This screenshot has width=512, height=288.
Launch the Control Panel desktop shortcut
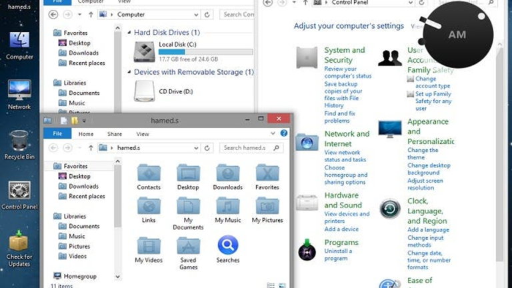pyautogui.click(x=19, y=191)
